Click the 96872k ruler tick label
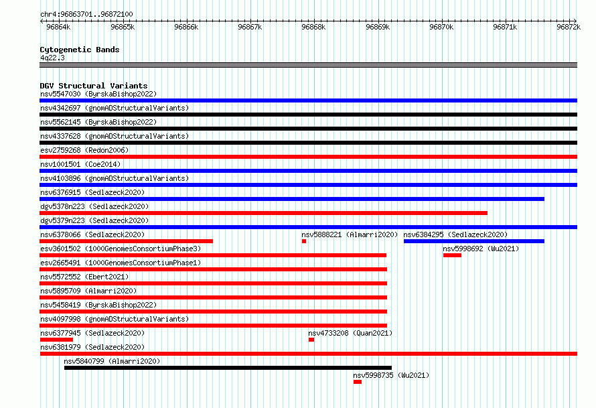Viewport: 596px width, 408px height. click(x=569, y=27)
